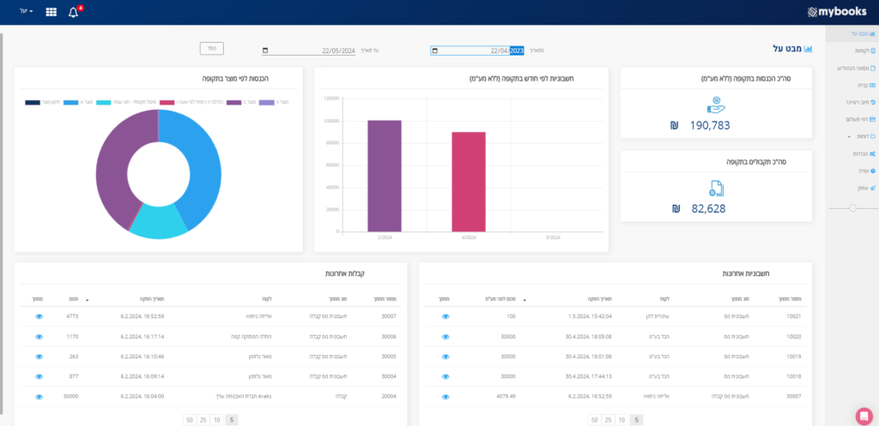Click calendar icon of the to-date 22/05/2024 field
Screen dimensions: 879x426
(265, 51)
